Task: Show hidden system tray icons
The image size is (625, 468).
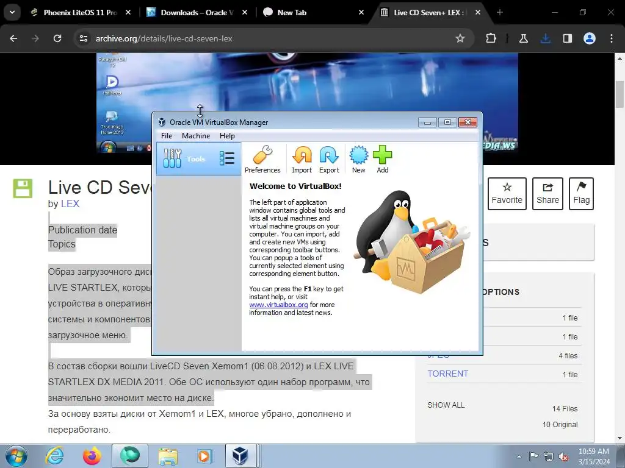Action: click(519, 456)
